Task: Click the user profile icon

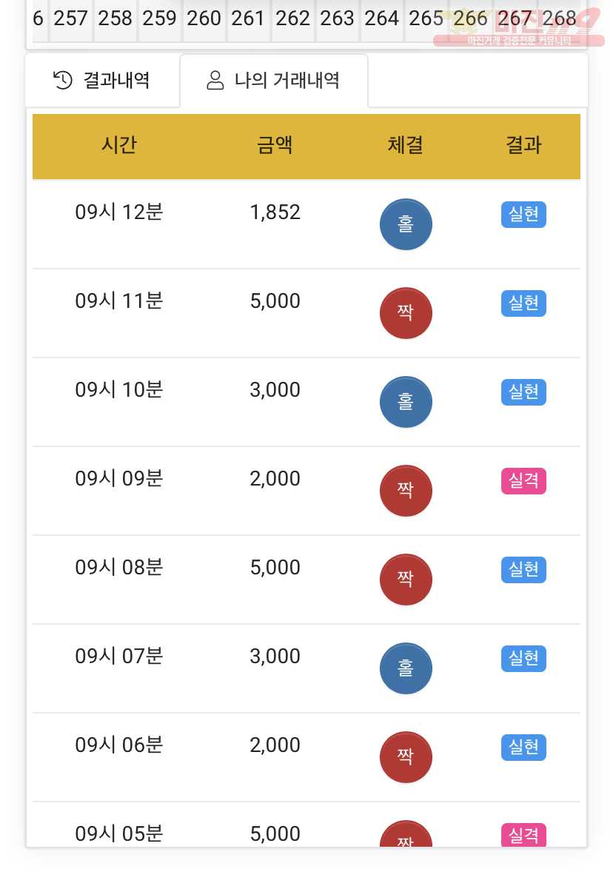Action: pyautogui.click(x=215, y=80)
